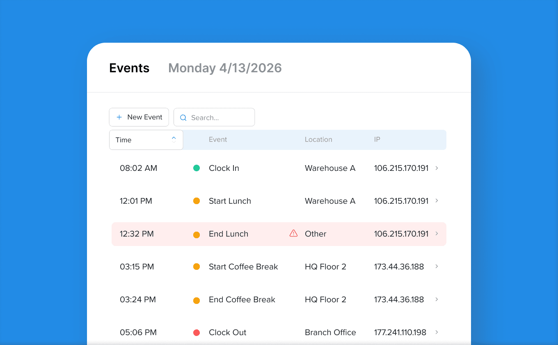Expand details for the Start Coffee Break row
558x345 pixels.
pyautogui.click(x=436, y=267)
